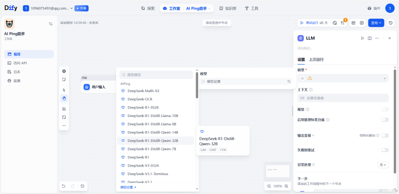The width and height of the screenshot is (399, 194).
Task: Open the checklist icon with notification badge
Action: tap(343, 23)
